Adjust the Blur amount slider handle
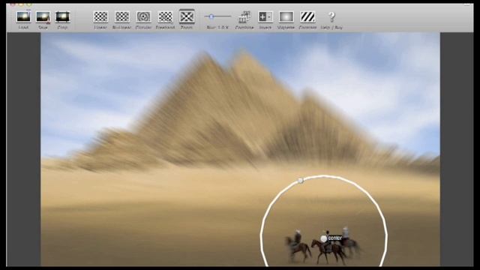Viewport: 480px width, 270px height. [211, 16]
